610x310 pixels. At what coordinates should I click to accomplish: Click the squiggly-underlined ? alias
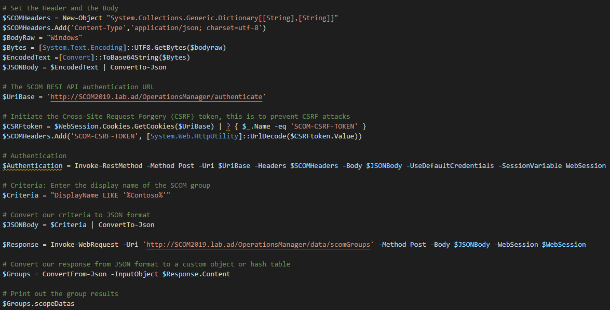click(228, 126)
